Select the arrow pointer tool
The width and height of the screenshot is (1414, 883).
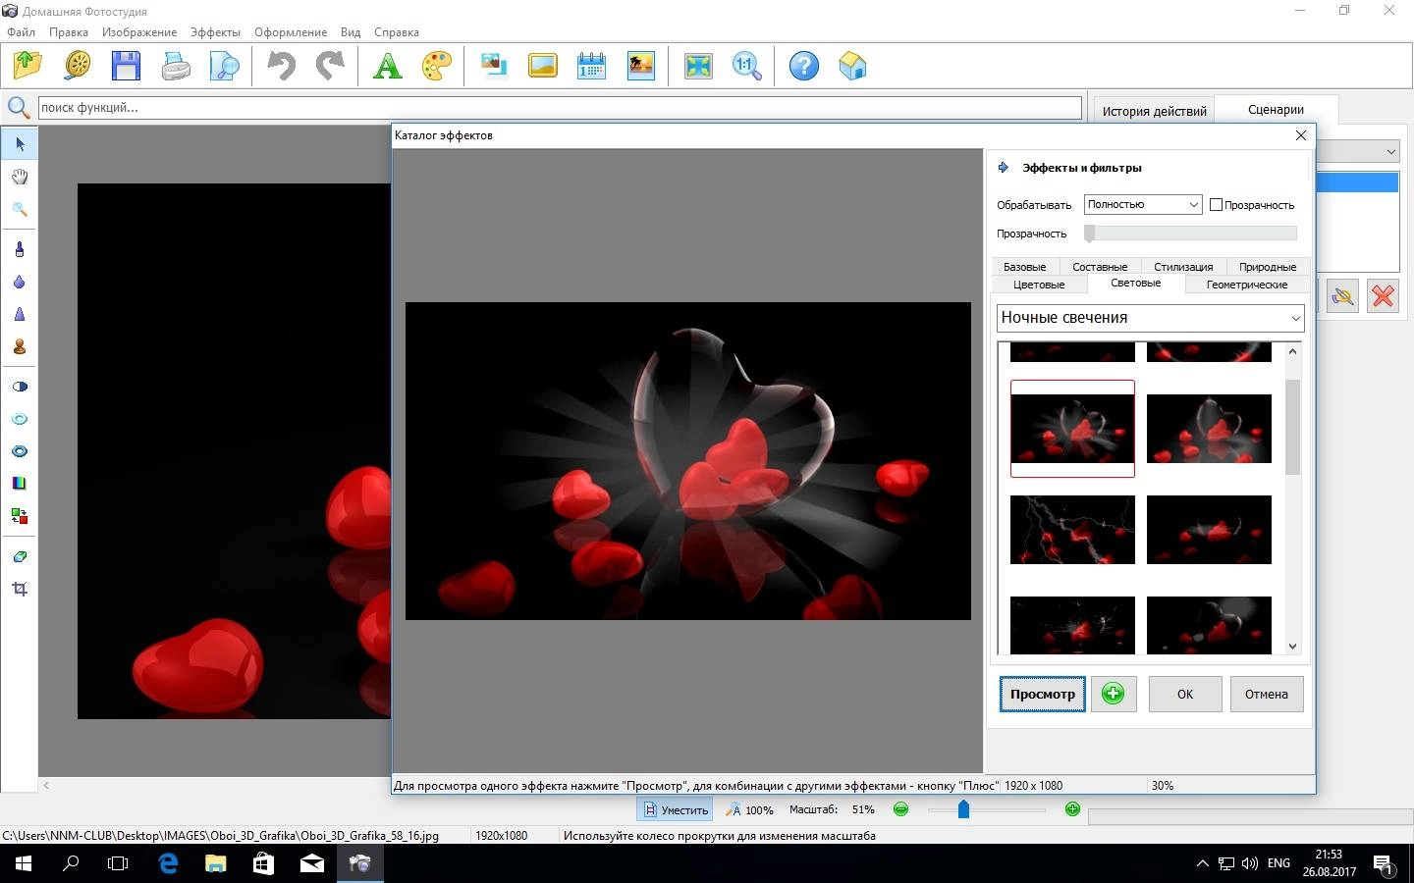tap(20, 144)
